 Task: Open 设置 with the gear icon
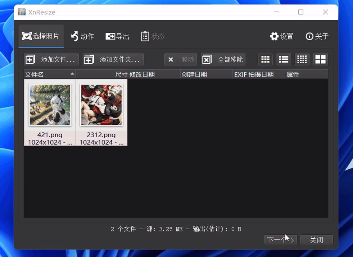click(282, 36)
